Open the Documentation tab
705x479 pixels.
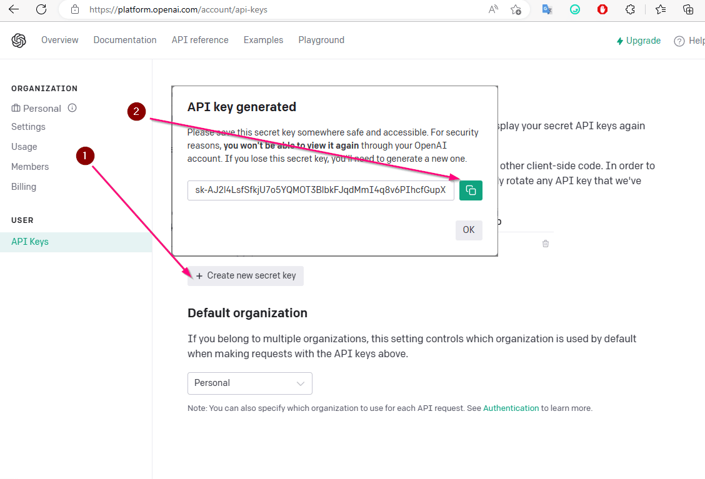[125, 40]
